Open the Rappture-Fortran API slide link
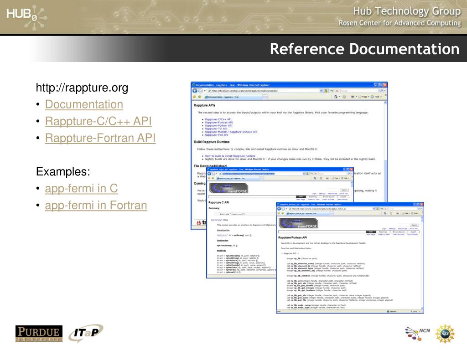467x350 pixels. (100, 138)
